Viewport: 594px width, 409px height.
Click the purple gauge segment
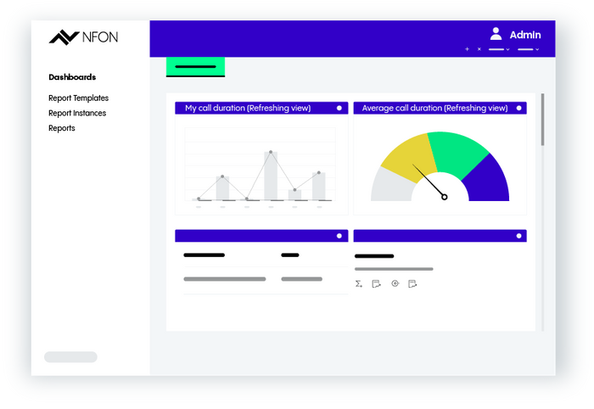pos(488,181)
